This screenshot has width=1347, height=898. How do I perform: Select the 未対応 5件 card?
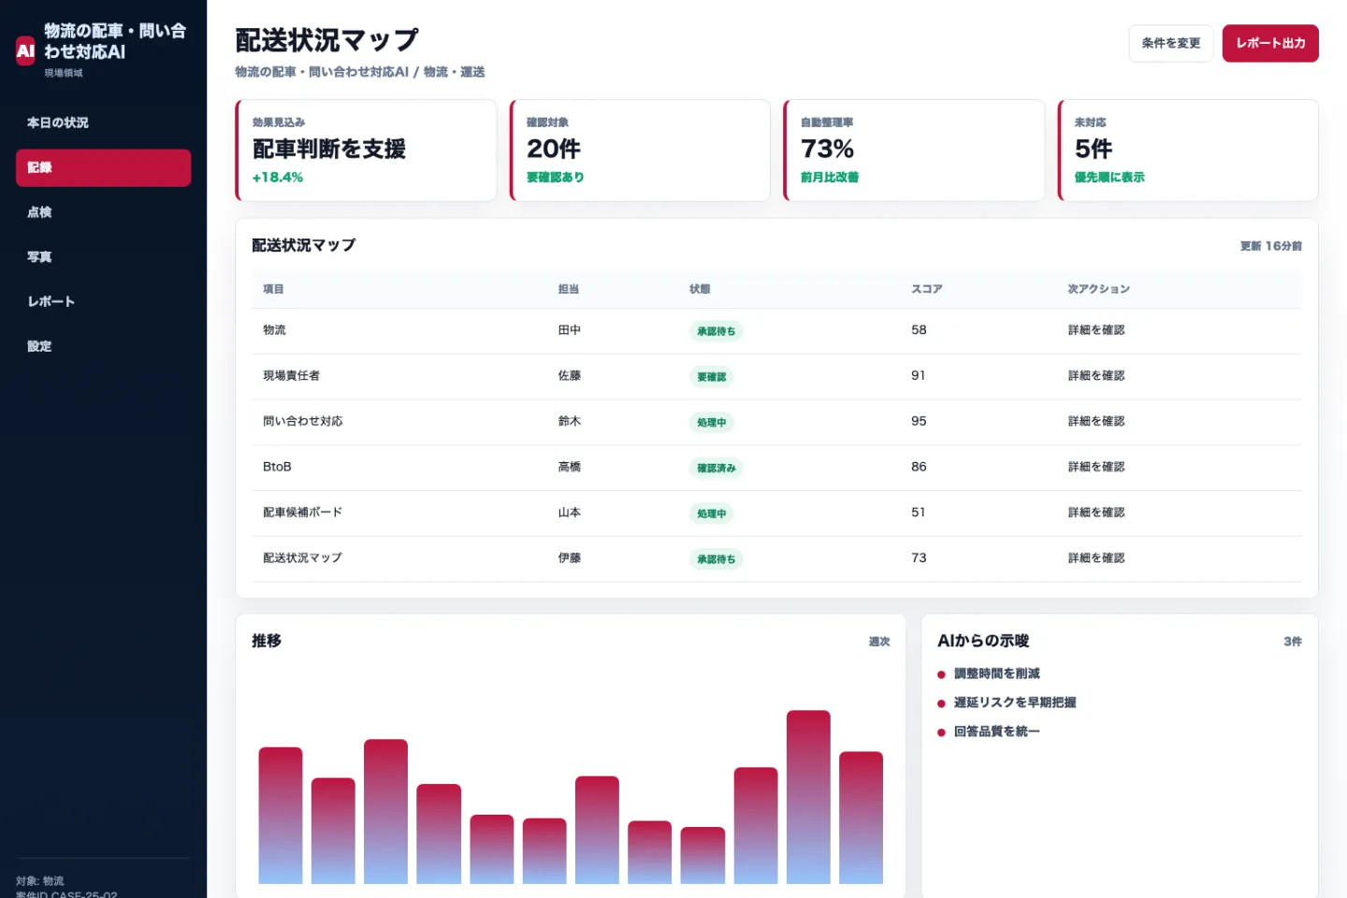[x=1188, y=150]
